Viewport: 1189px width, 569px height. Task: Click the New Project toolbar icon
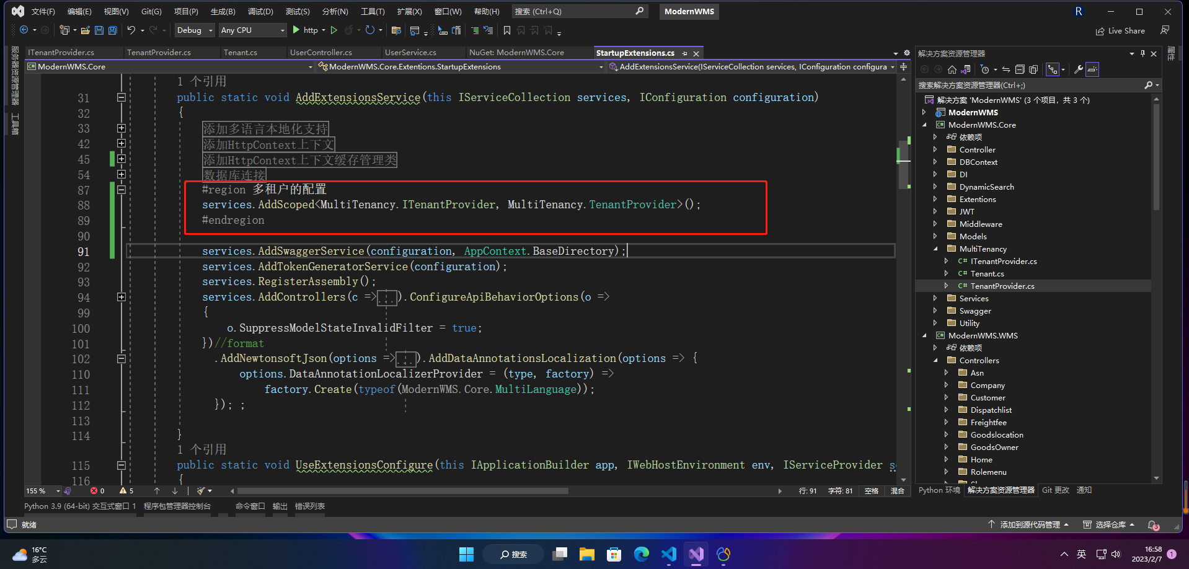[64, 30]
